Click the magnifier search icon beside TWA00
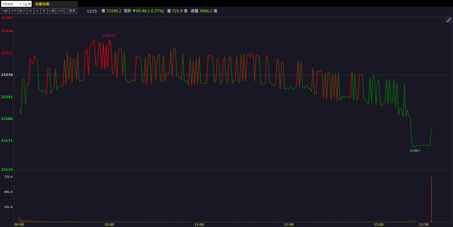Screen dimensions: 453x227 [x=25, y=4]
